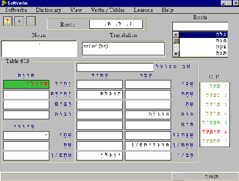Click the status bar clock 7:19:25
Image resolution: width=239 pixels, height=181 pixels.
coord(212,177)
